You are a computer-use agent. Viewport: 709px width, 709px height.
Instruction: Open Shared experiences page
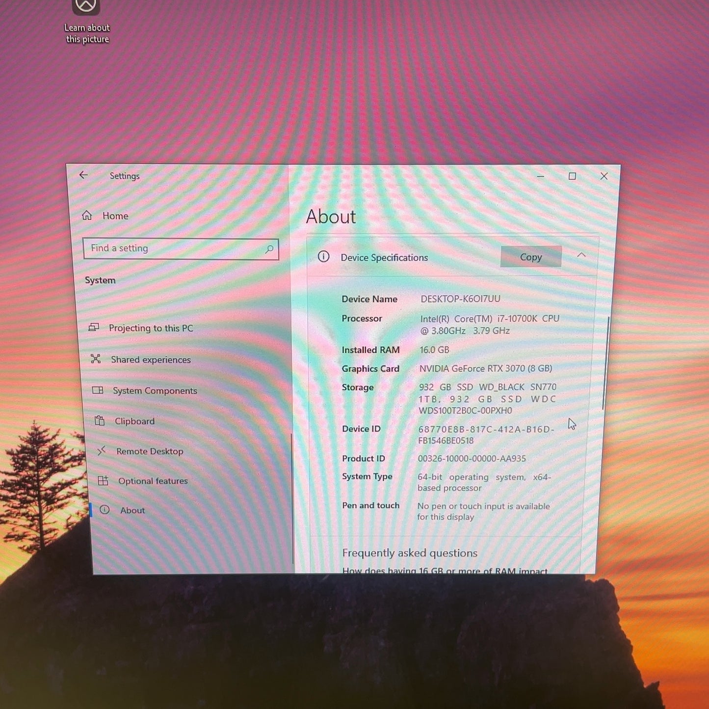[151, 360]
